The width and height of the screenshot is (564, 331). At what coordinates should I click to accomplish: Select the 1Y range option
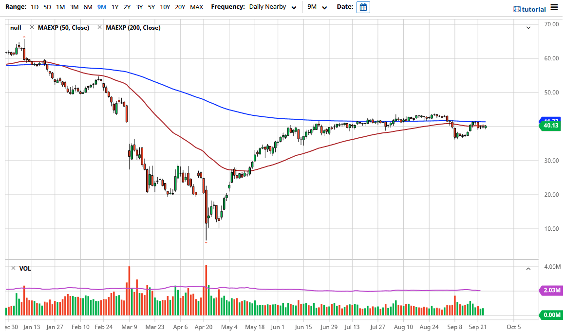pyautogui.click(x=115, y=7)
